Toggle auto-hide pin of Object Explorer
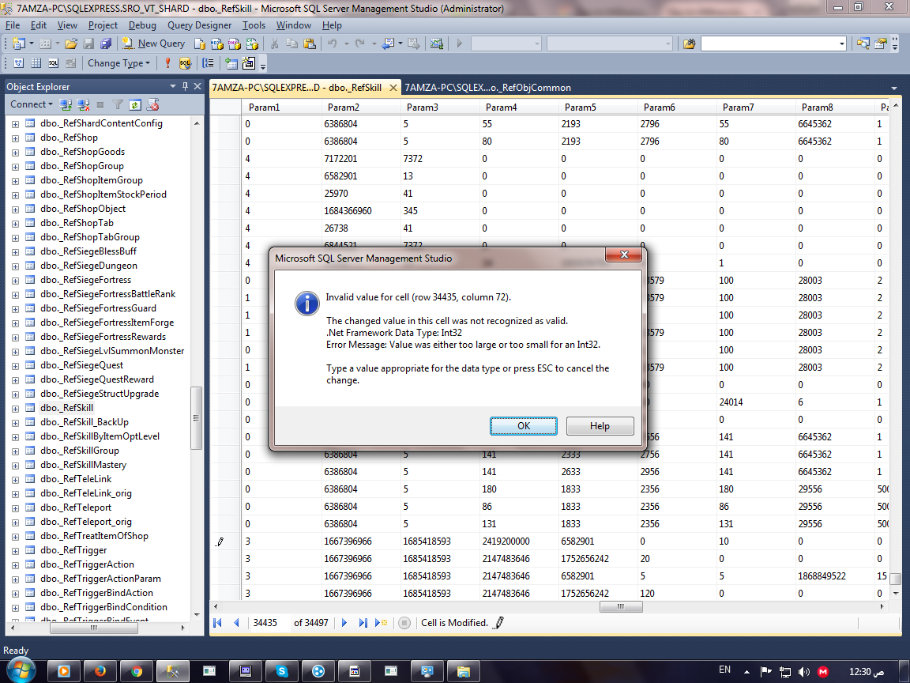The height and width of the screenshot is (683, 910). (185, 86)
